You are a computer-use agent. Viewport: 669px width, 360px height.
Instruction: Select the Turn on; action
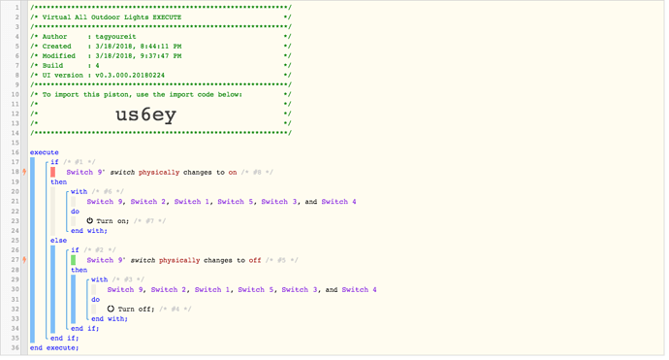(x=112, y=221)
